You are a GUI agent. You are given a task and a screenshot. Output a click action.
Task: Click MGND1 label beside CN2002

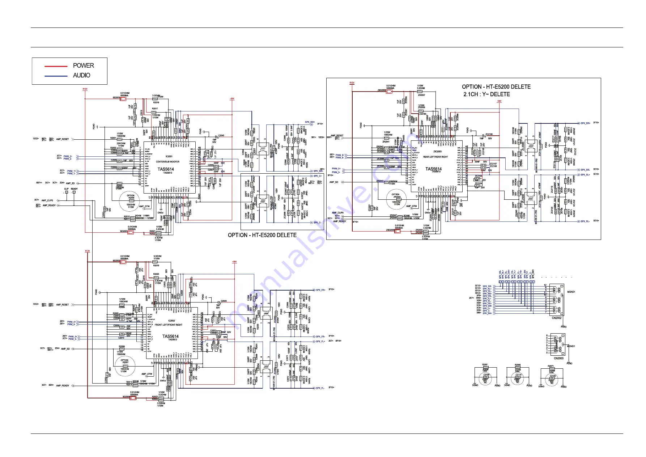(x=571, y=292)
